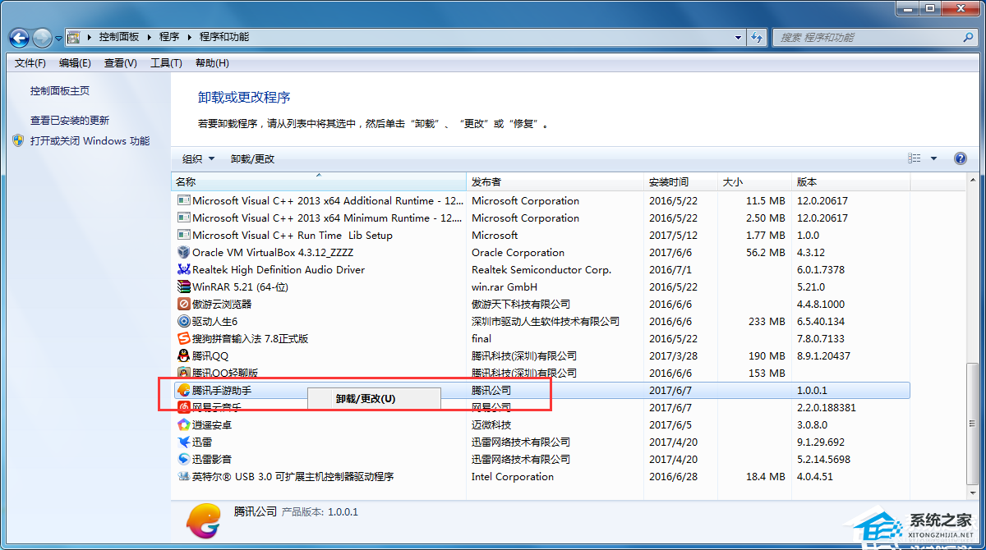
Task: Open the 帮助(H) menu
Action: (212, 63)
